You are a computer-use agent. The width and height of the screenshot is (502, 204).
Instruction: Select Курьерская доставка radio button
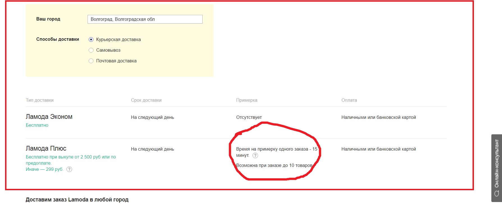click(x=91, y=40)
